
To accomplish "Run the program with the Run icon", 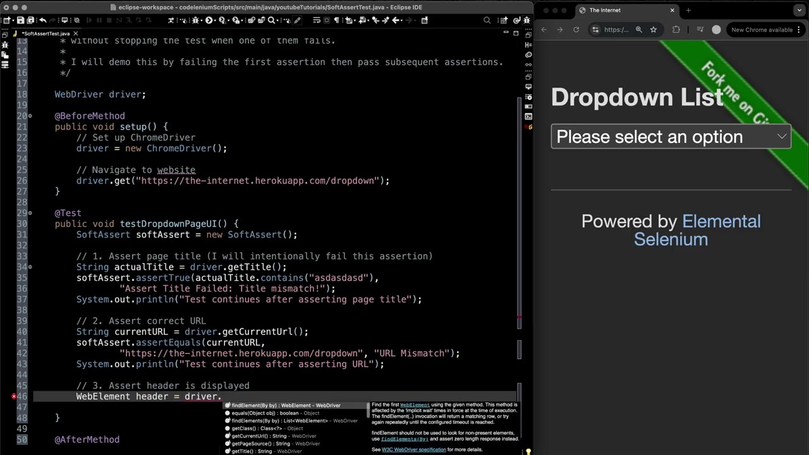I will tap(209, 20).
